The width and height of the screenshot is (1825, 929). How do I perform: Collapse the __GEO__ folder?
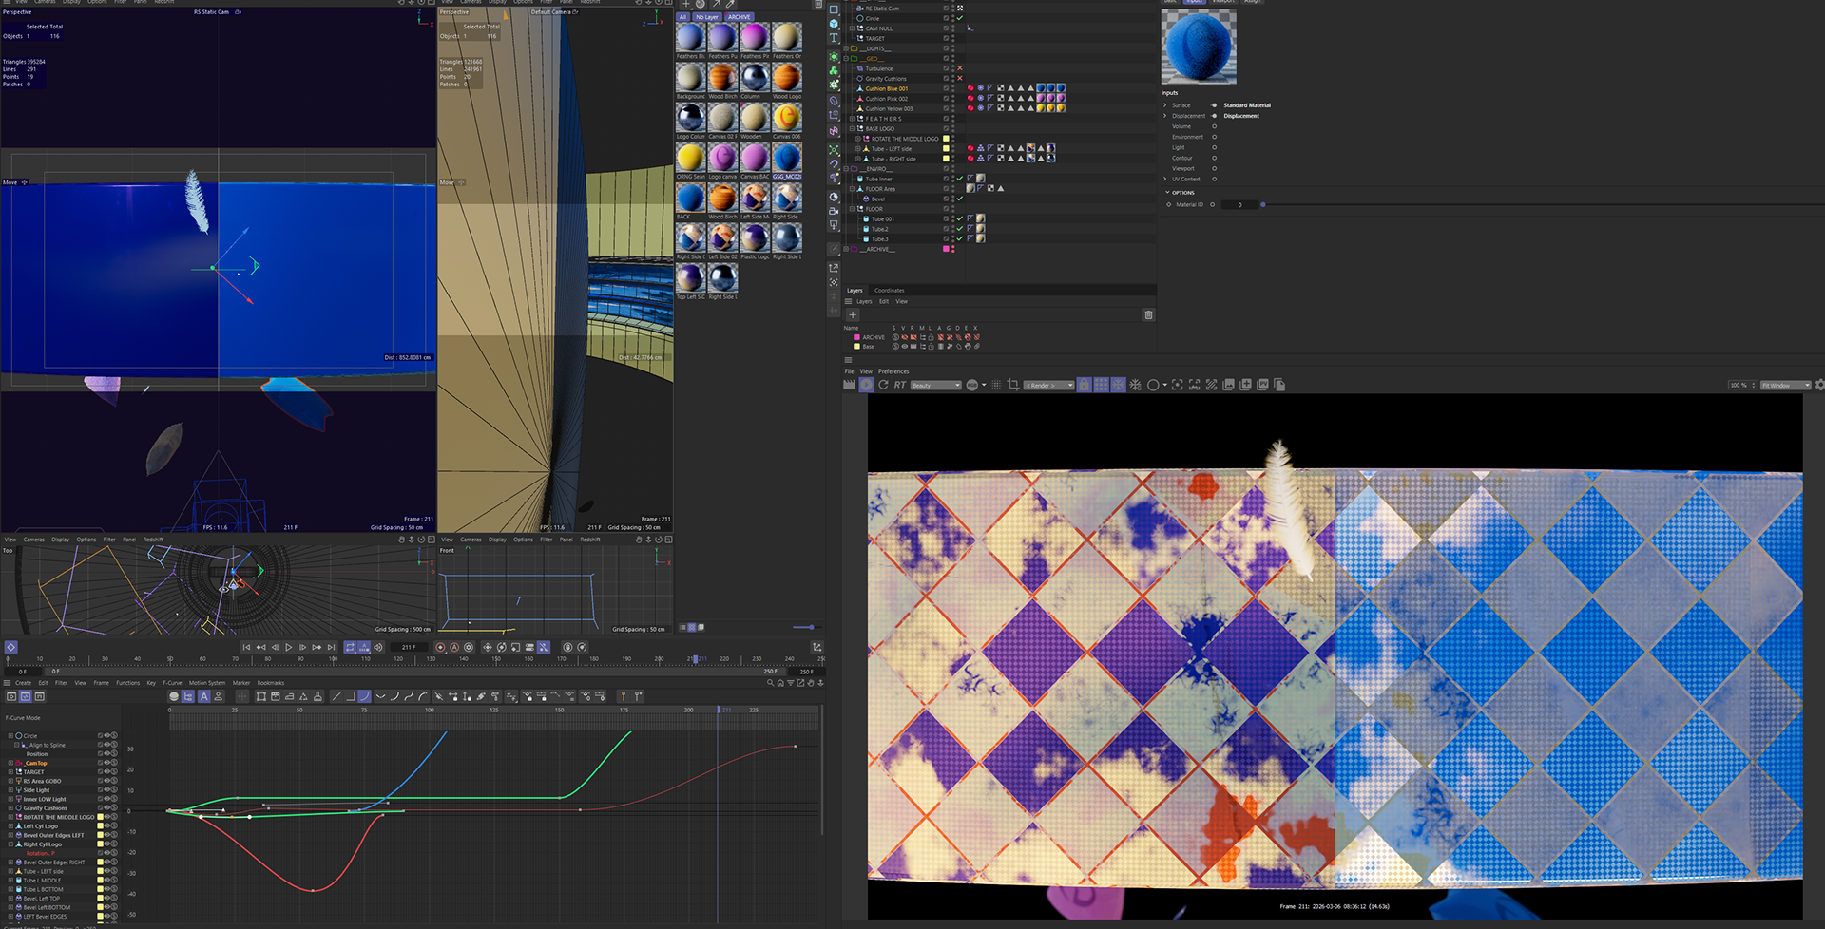(x=846, y=59)
